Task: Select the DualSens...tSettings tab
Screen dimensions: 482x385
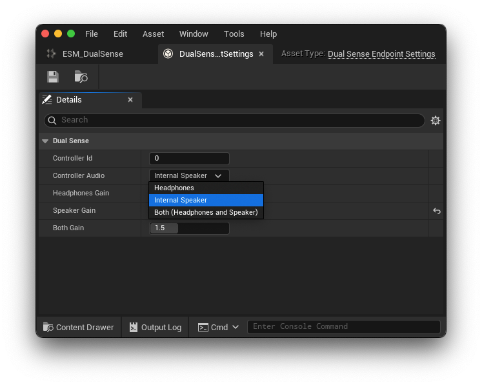Action: tap(215, 54)
